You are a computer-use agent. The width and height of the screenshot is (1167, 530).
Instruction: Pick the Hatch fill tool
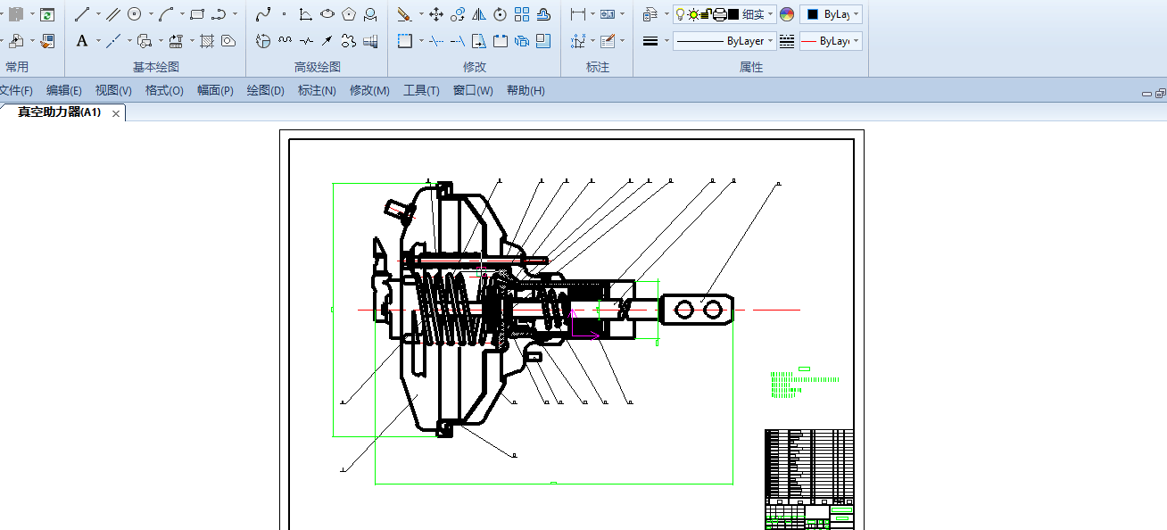[x=207, y=41]
